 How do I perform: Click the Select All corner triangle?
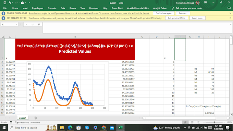pyautogui.click(x=2, y=37)
